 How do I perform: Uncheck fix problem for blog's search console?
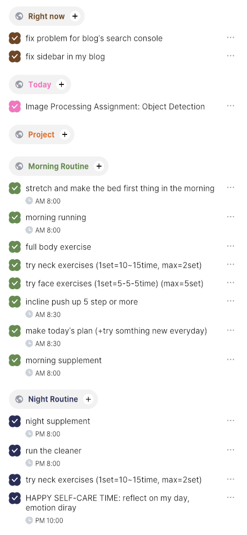pyautogui.click(x=14, y=38)
